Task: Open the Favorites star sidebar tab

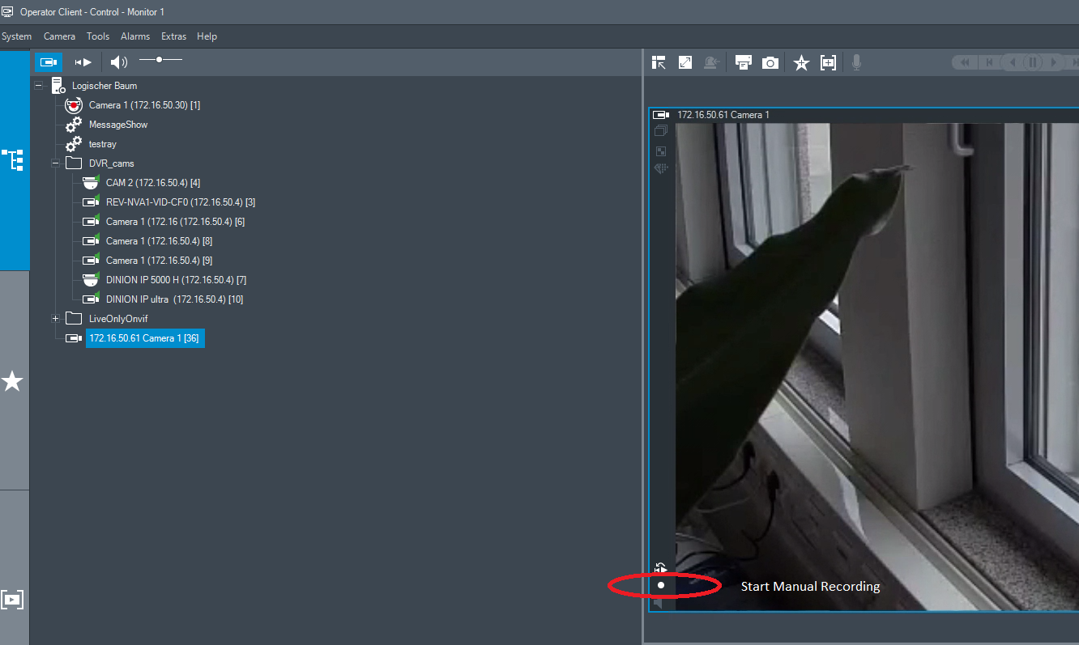Action: 13,381
